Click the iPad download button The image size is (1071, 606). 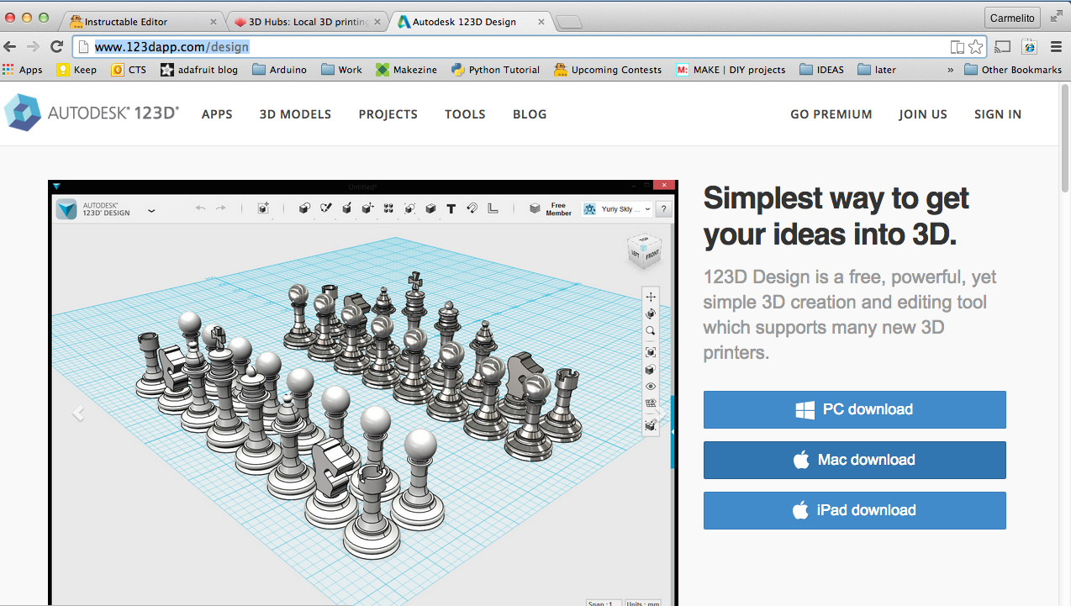pos(854,510)
